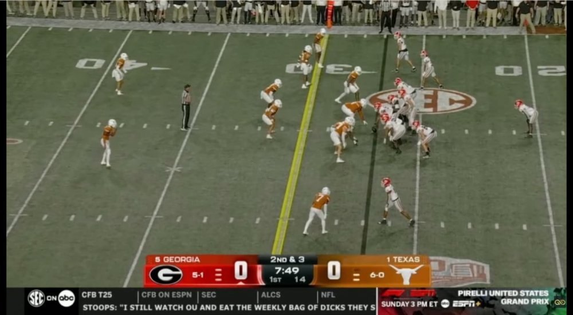The image size is (573, 315).
Task: Click the midfield SEC field logo
Action: (x=422, y=101)
